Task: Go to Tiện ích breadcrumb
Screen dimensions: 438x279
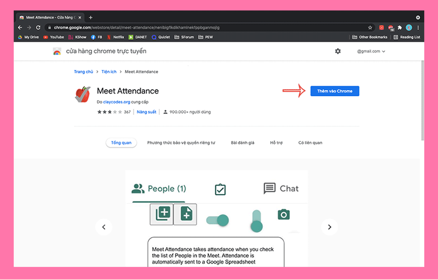Action: 109,72
